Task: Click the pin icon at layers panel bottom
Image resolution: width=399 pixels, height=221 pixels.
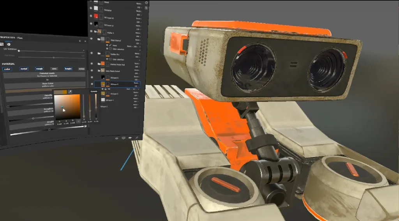Action: point(137,138)
